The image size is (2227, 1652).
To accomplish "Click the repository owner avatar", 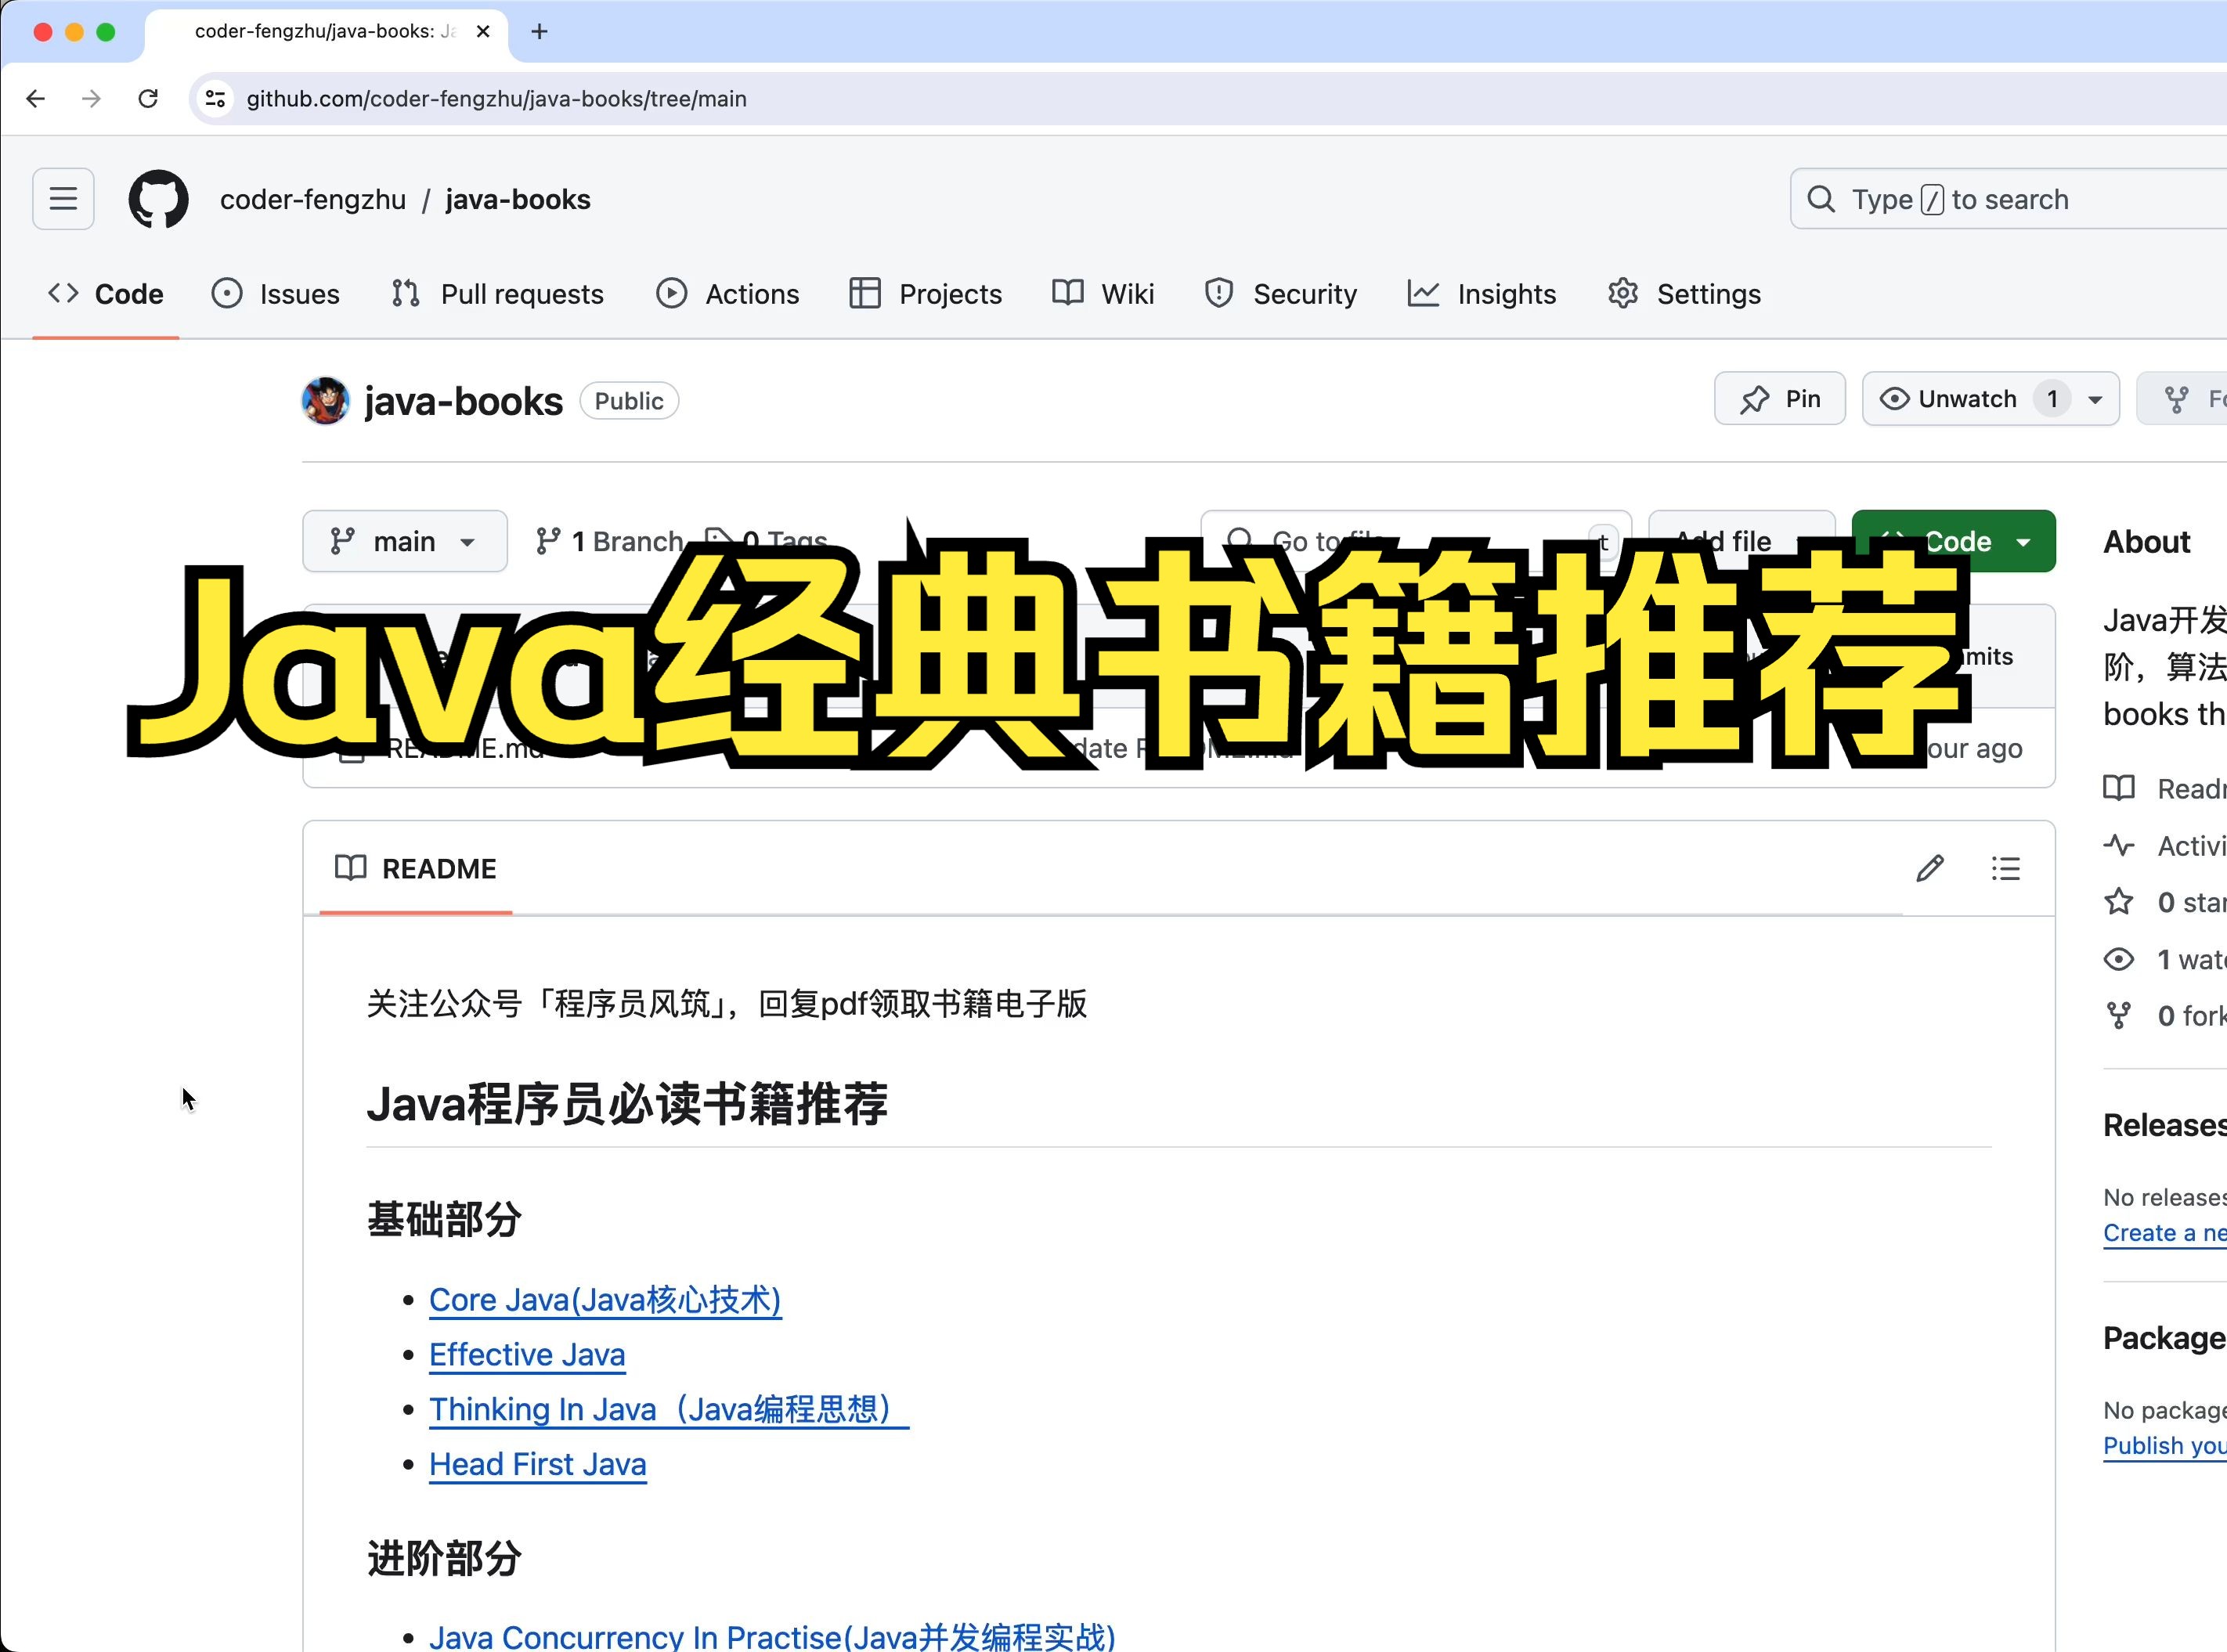I will coord(325,401).
